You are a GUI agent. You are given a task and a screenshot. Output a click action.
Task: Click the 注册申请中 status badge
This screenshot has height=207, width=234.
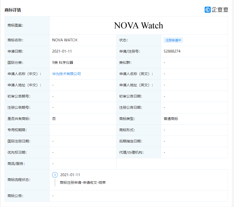pyautogui.click(x=173, y=40)
